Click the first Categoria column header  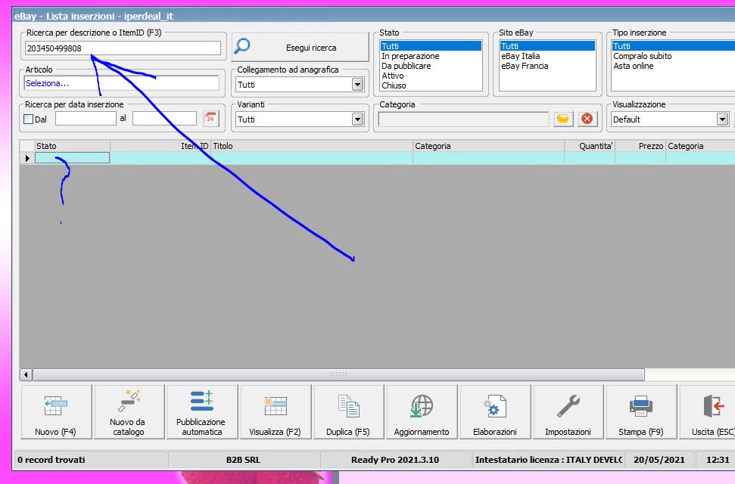pos(488,146)
